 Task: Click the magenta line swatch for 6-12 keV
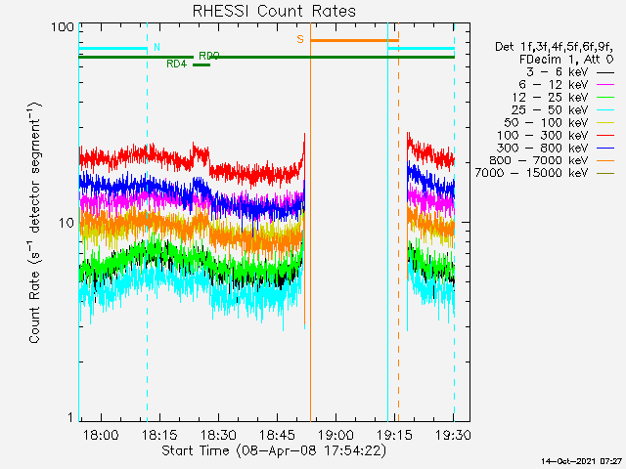click(604, 85)
